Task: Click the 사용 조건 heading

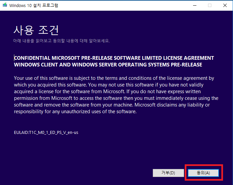Action: click(x=36, y=30)
